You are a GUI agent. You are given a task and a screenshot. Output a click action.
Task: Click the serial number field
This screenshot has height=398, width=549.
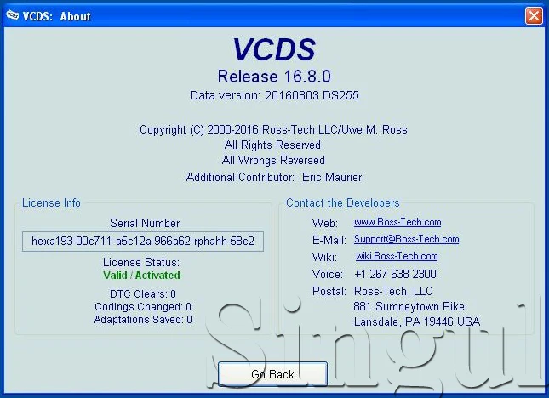(143, 242)
